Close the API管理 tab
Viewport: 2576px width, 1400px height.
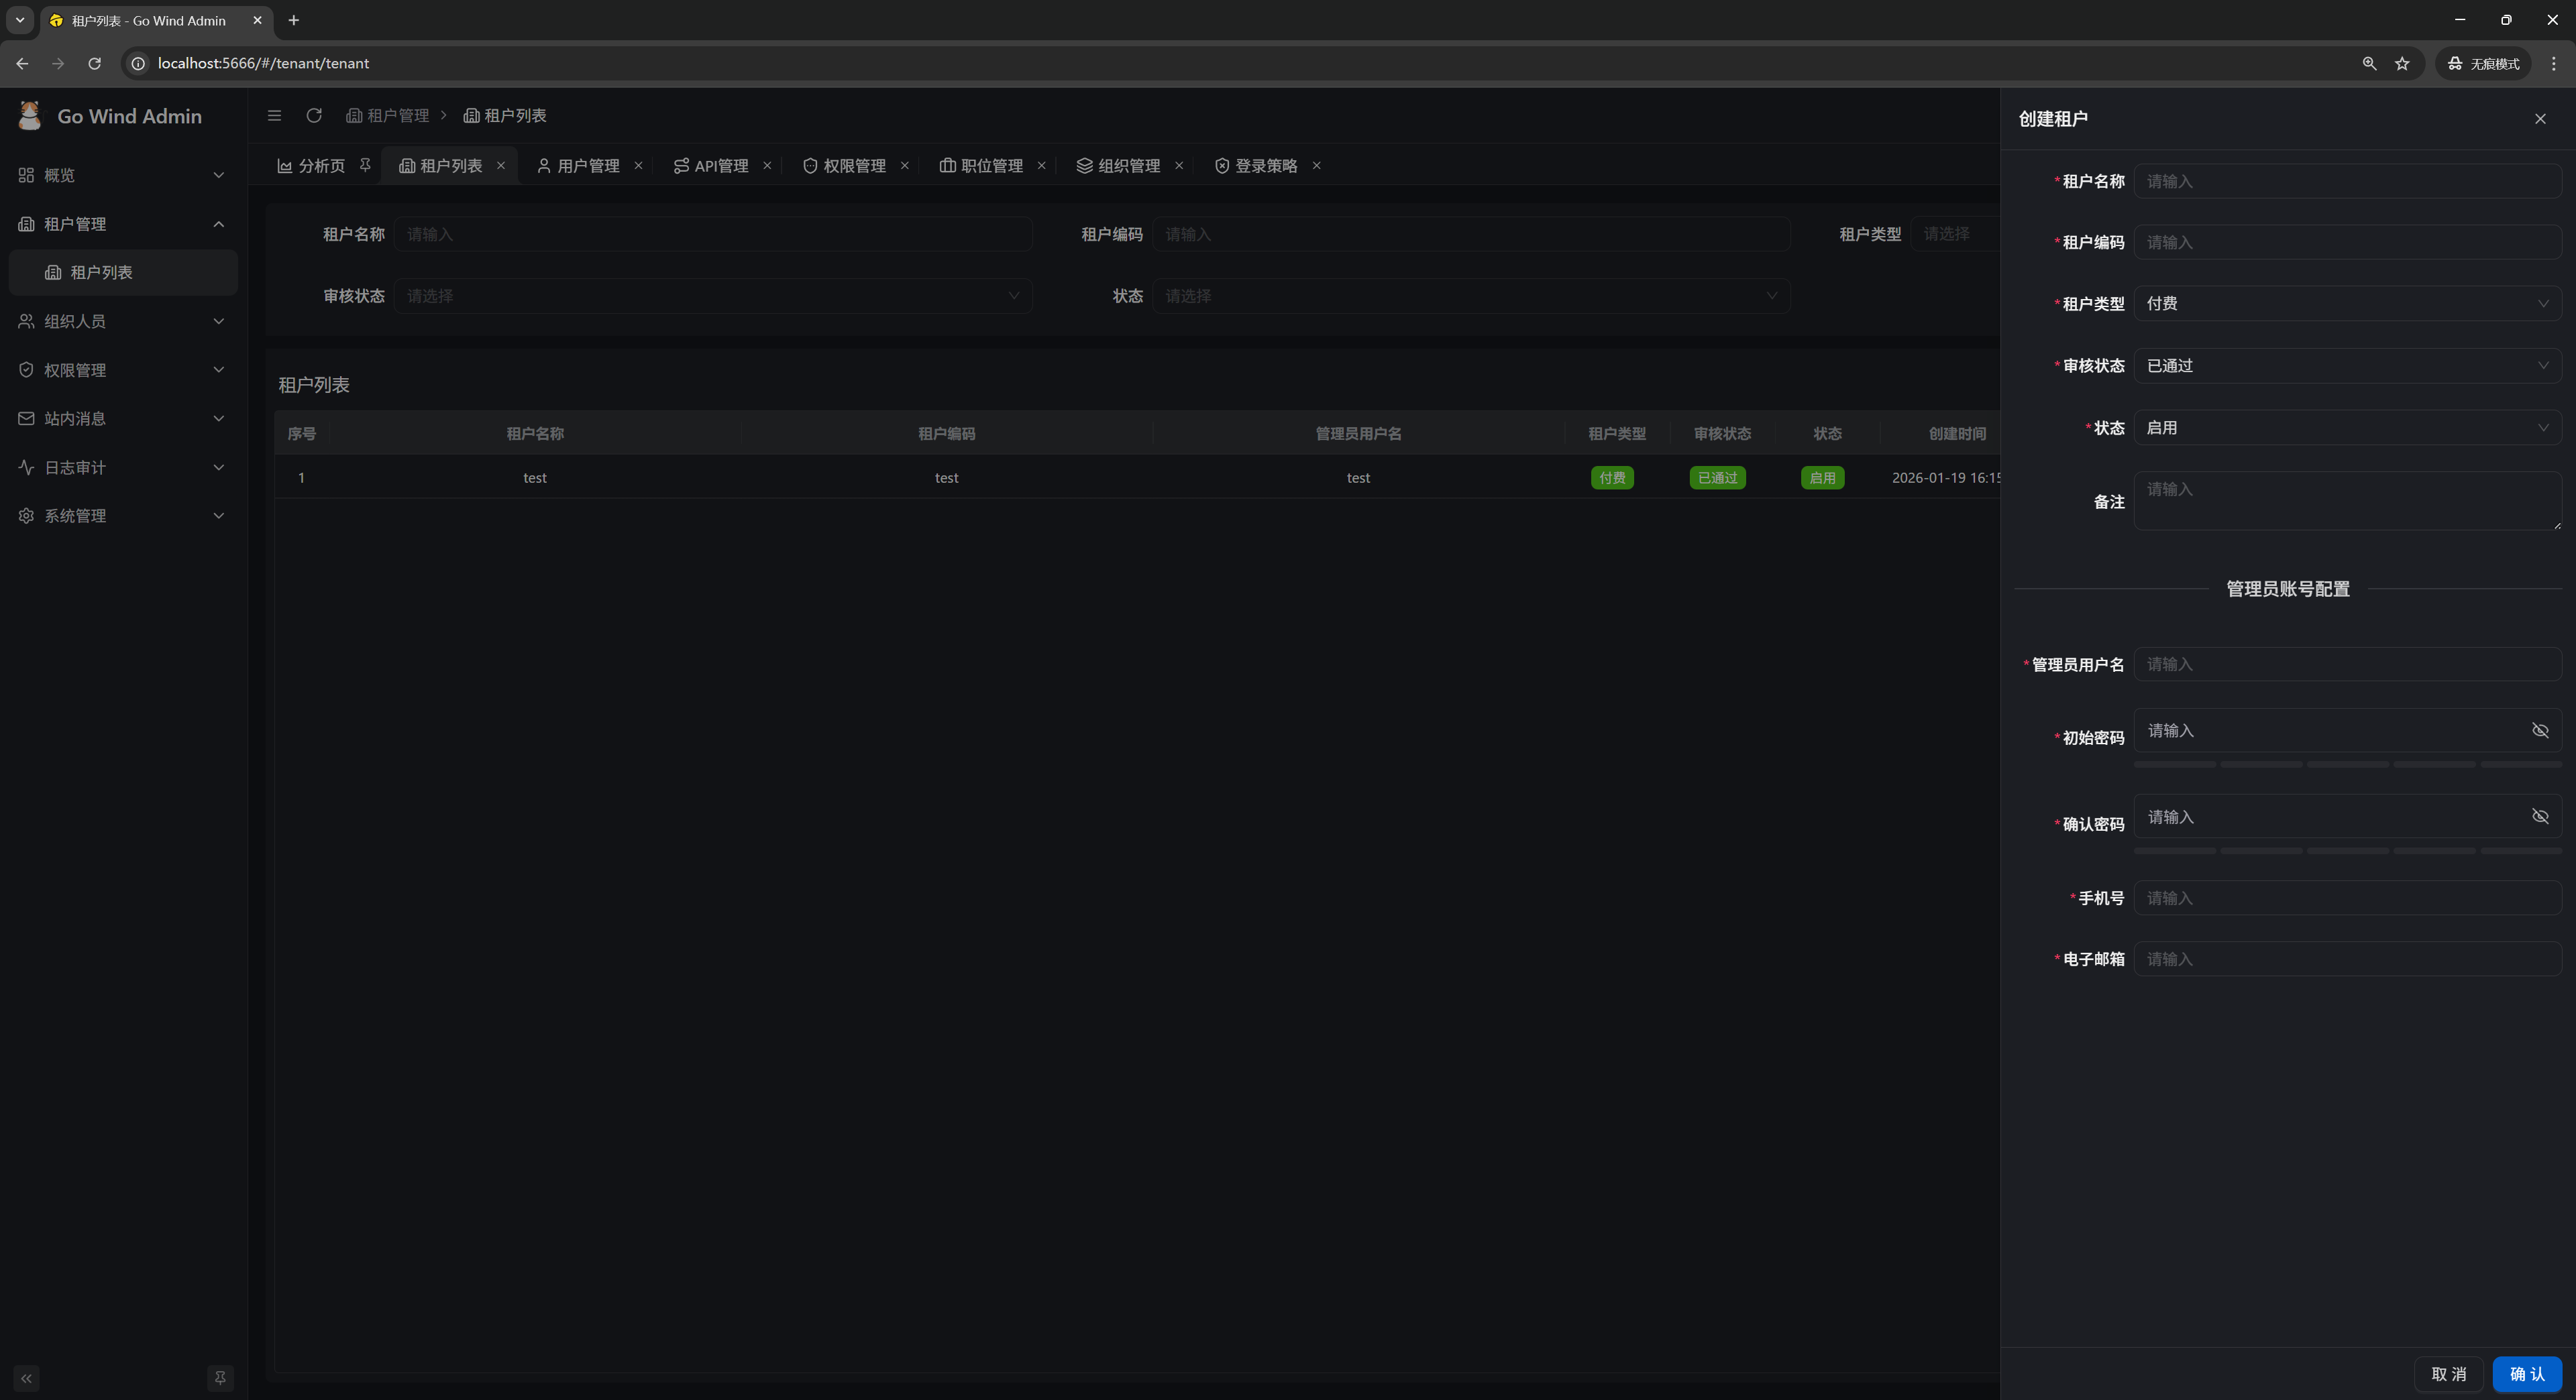click(767, 166)
